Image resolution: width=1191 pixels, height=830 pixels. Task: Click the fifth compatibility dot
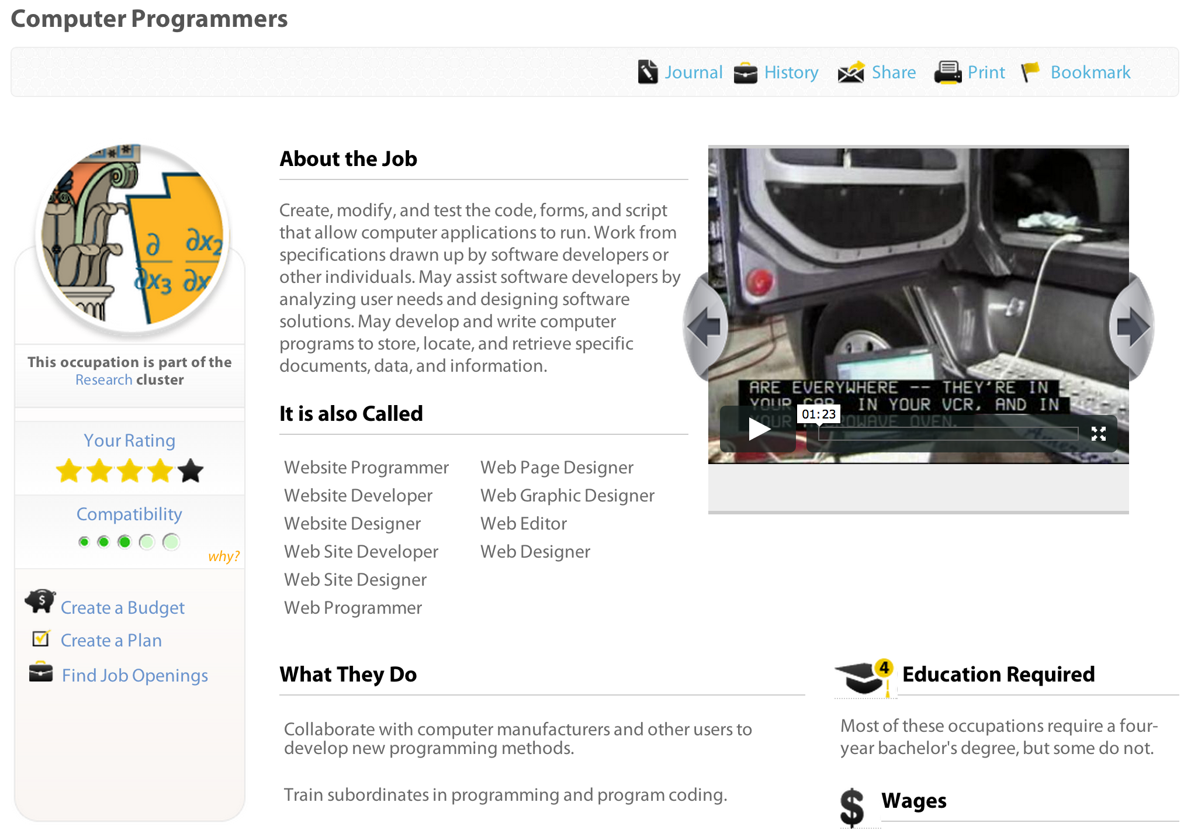pos(171,542)
